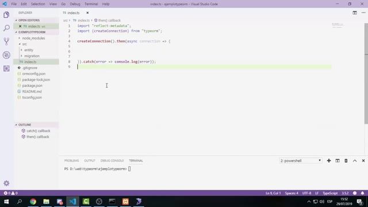Open the Debug menu
Screen dimensions: 368x207
click(x=75, y=4)
